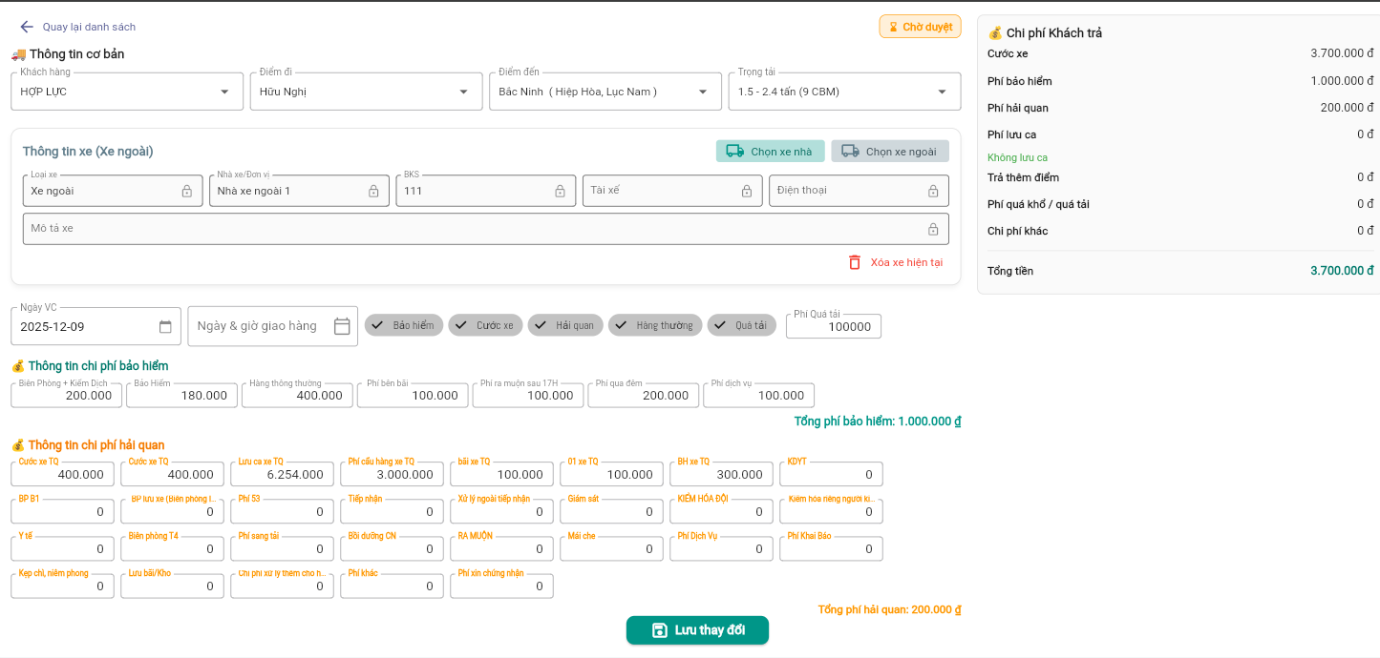Toggle the Bảo hiểm chip

tap(403, 325)
